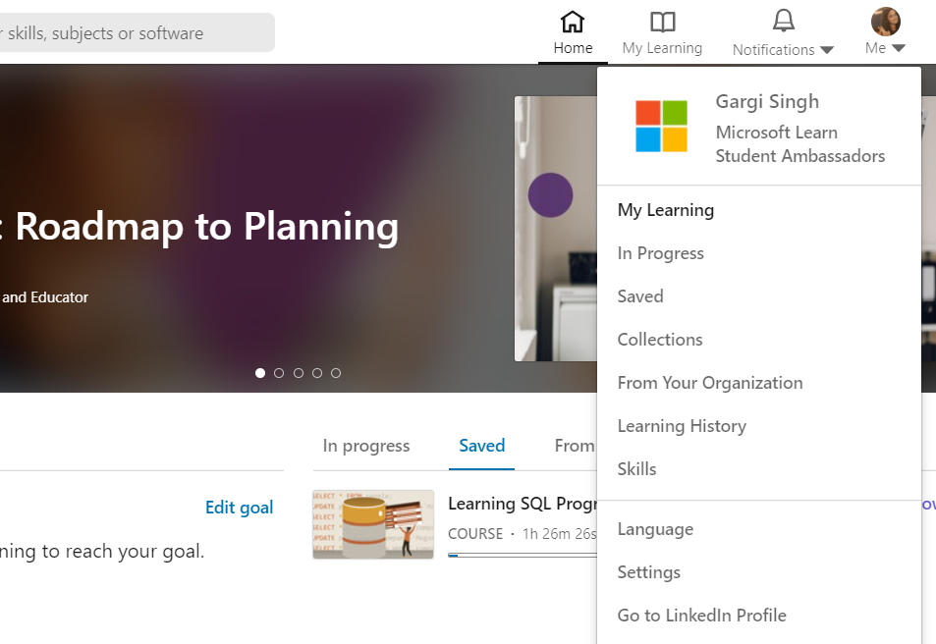Click the Microsoft logo in profile card
The height and width of the screenshot is (644, 936).
[661, 127]
